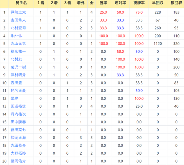The image size is (184, 165).
Task: Select 130 複回収 value for 武豊
Action: click(176, 99)
